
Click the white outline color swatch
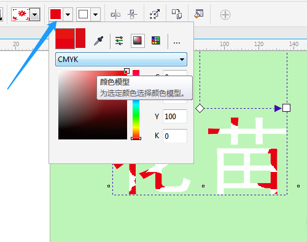click(84, 14)
